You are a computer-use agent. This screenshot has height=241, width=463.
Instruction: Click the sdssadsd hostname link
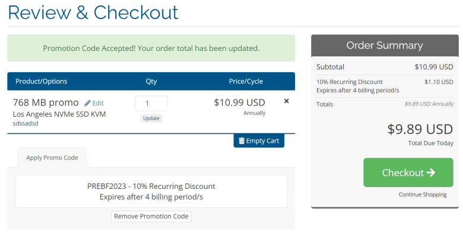pos(26,123)
